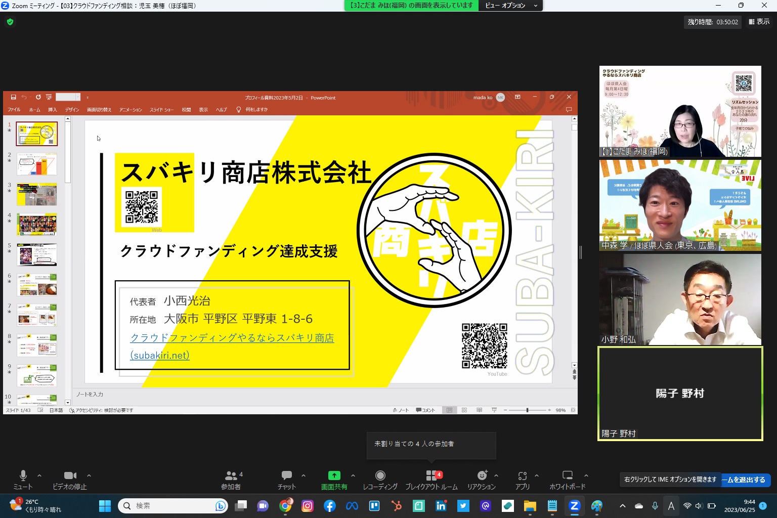Screen dimensions: 777x518
Task: Open the 表示 view menu at top right
Action: tap(759, 22)
